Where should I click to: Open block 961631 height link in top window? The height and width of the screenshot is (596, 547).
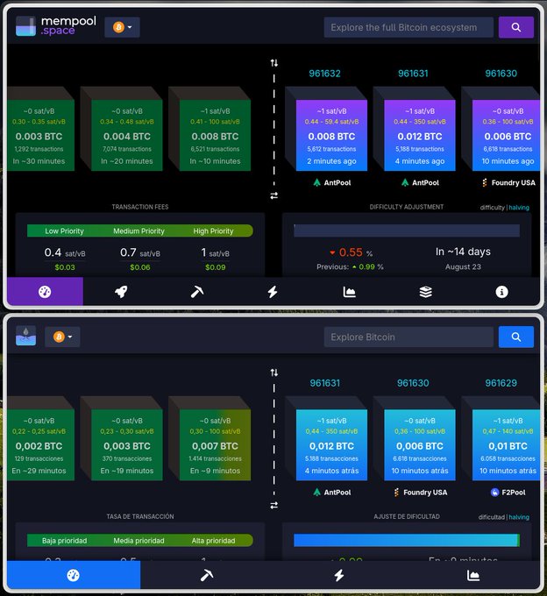coord(413,74)
